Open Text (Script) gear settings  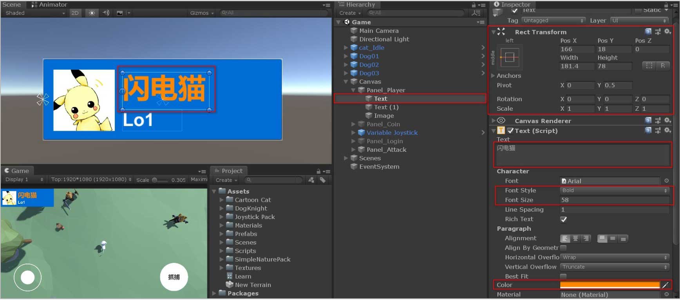[x=667, y=130]
